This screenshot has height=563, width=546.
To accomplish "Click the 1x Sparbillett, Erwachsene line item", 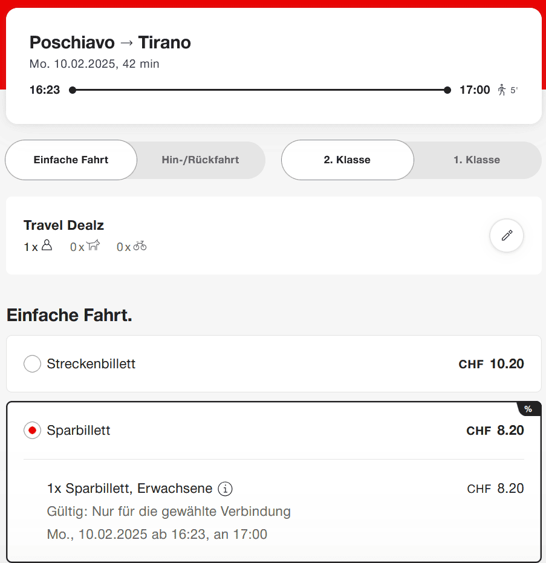I will 129,489.
